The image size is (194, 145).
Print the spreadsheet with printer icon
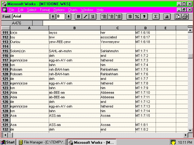[x=185, y=17]
